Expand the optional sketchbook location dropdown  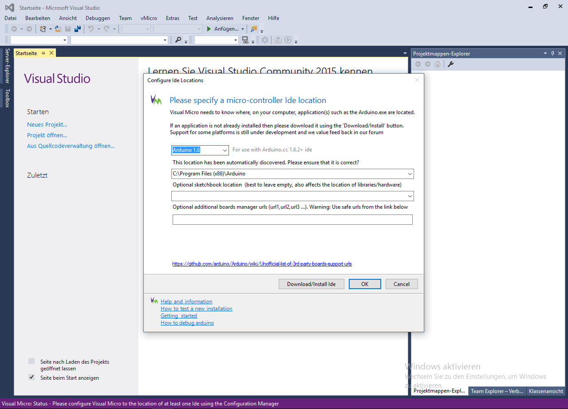coord(410,196)
